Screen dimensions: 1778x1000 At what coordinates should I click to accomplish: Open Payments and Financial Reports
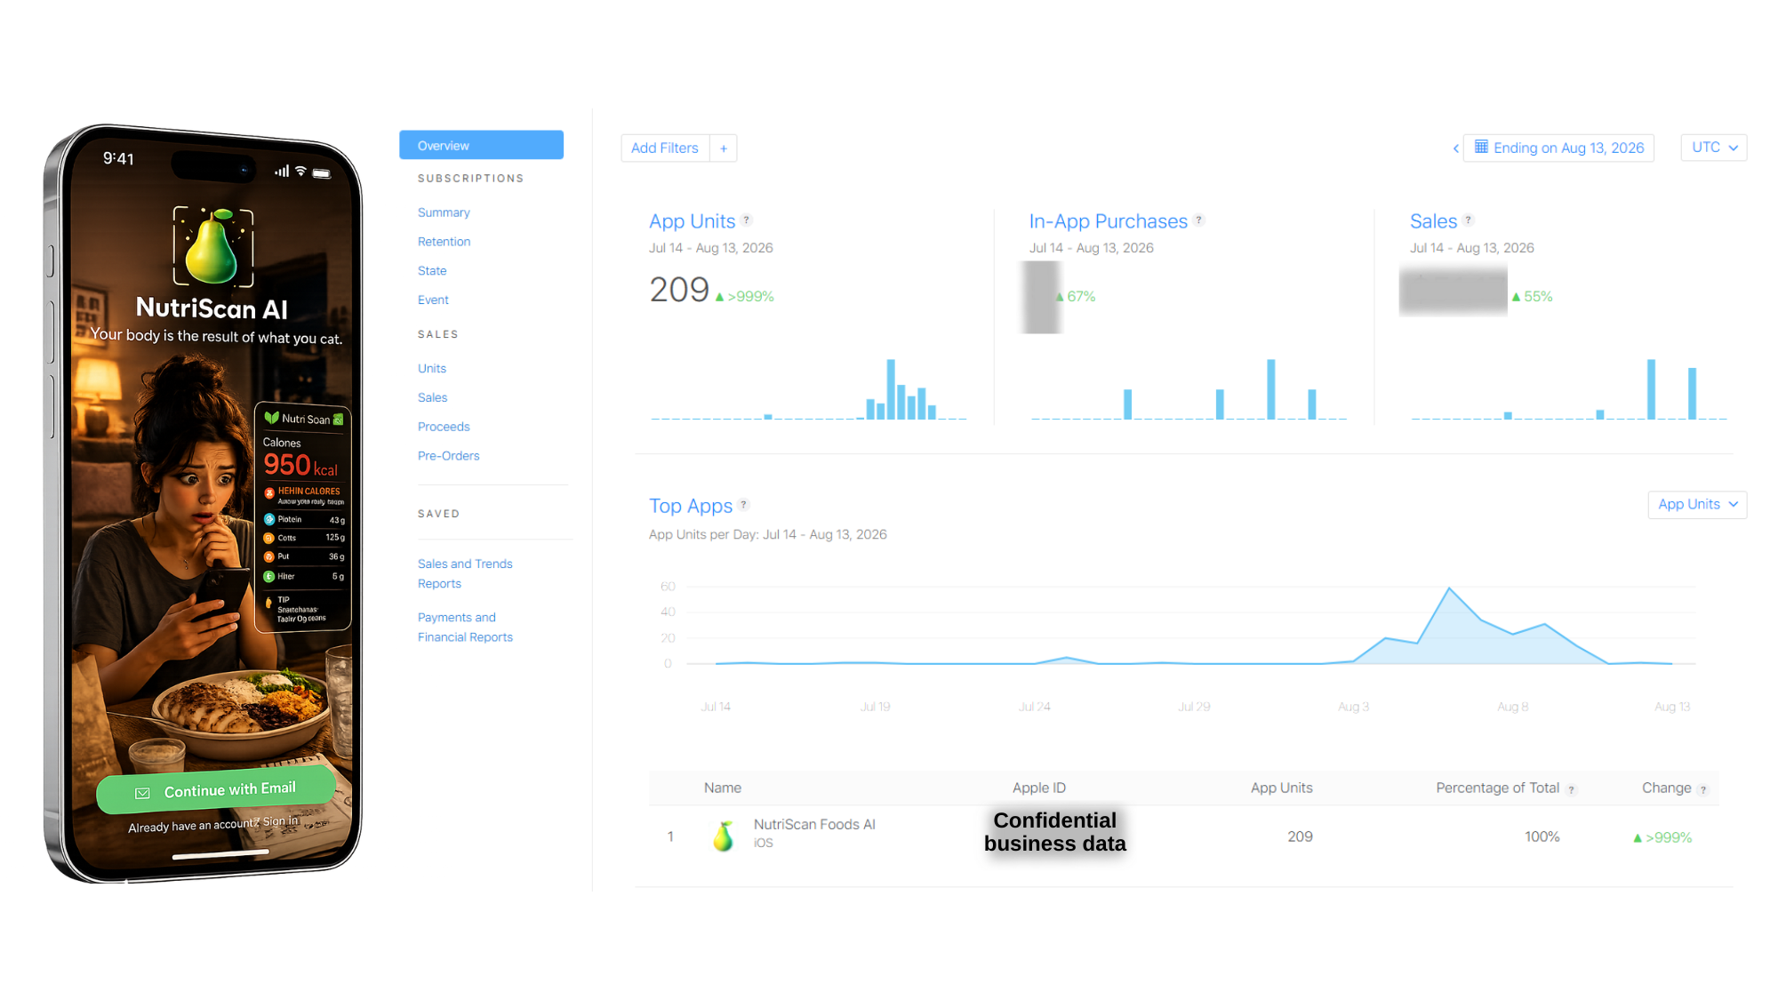click(465, 628)
